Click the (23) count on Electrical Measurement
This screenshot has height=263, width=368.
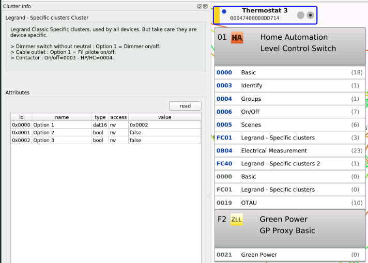pos(357,151)
